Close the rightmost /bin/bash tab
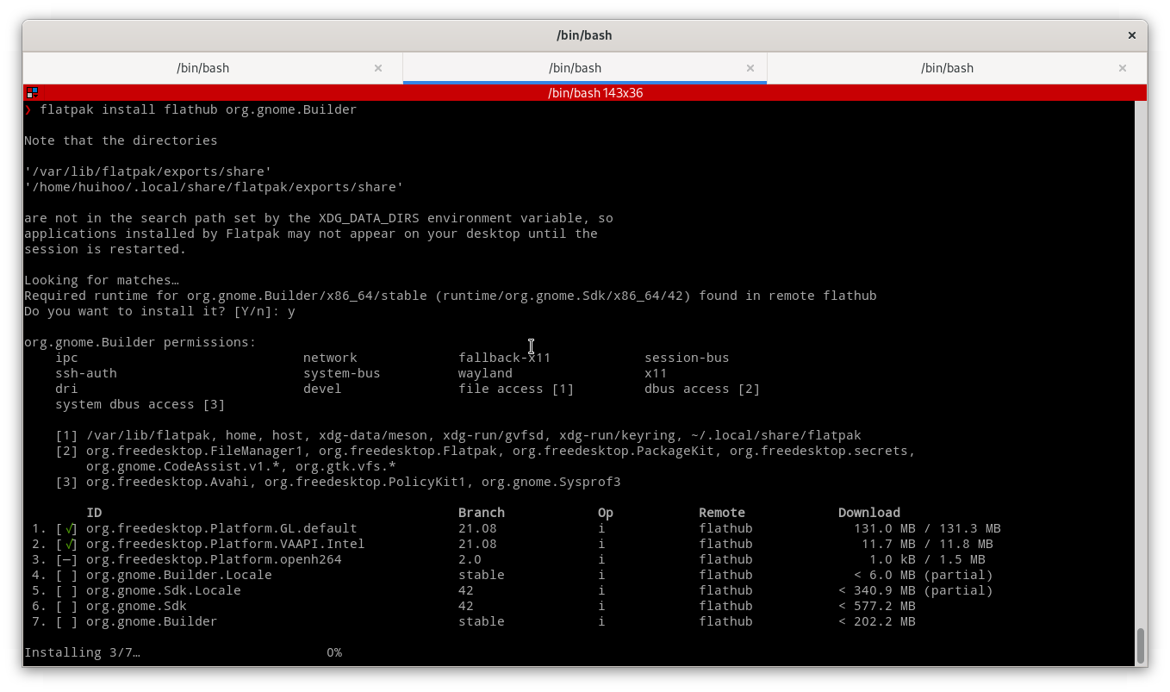The height and width of the screenshot is (692, 1170). click(1122, 68)
